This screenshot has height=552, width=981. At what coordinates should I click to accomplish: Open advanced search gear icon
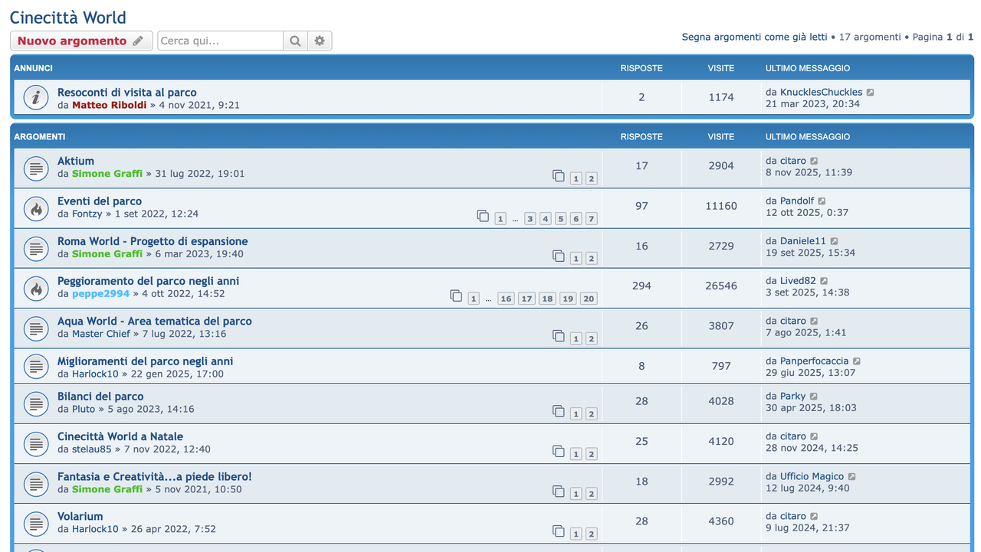320,41
